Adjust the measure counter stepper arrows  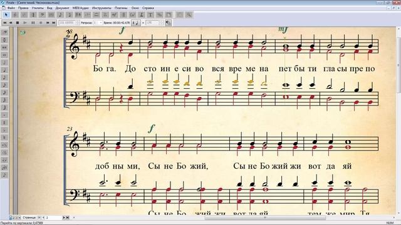click(x=78, y=22)
